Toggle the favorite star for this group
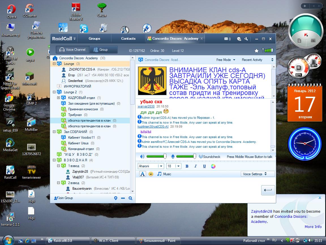 pos(257,51)
